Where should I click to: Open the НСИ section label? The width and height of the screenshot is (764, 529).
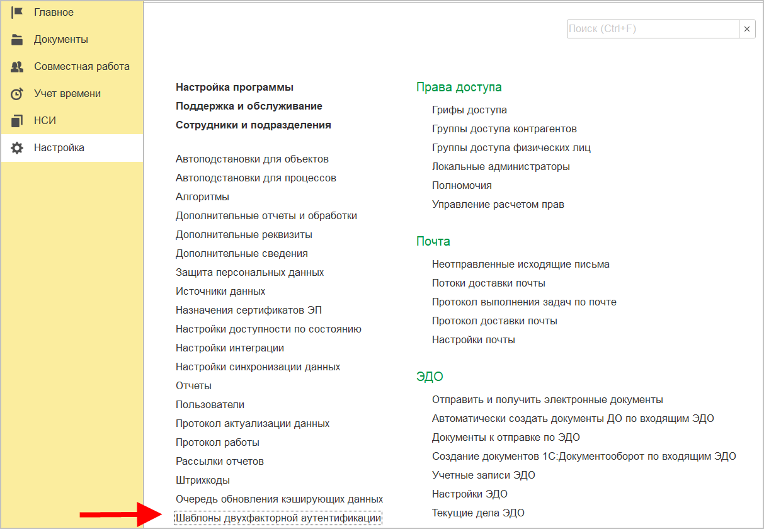click(45, 120)
